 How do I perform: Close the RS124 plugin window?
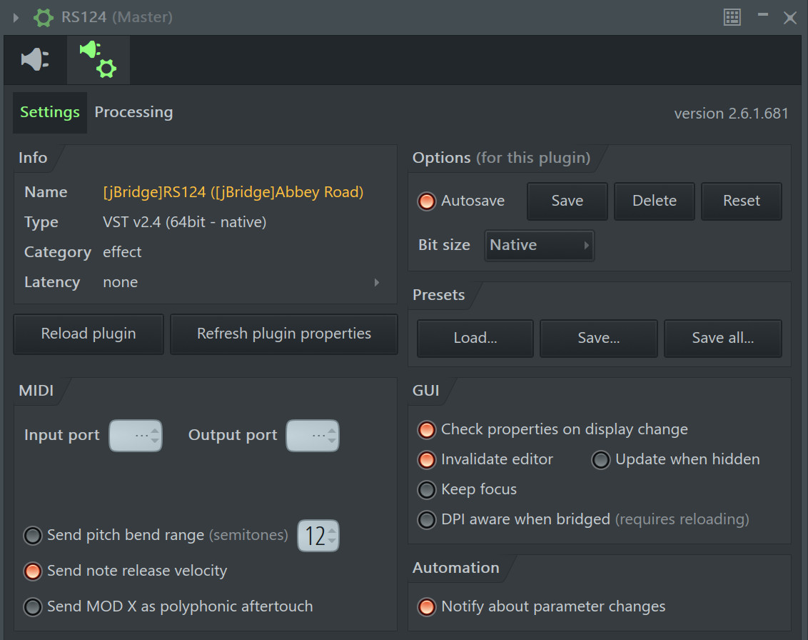click(x=790, y=18)
